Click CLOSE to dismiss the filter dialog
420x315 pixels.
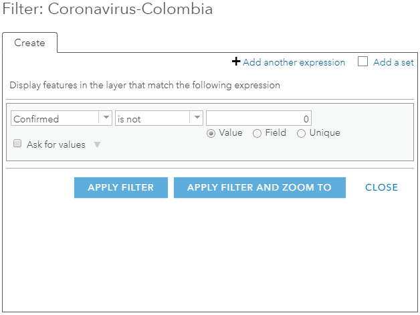[381, 187]
